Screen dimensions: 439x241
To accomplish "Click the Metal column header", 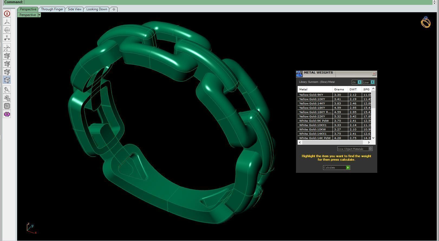I will tap(315, 89).
